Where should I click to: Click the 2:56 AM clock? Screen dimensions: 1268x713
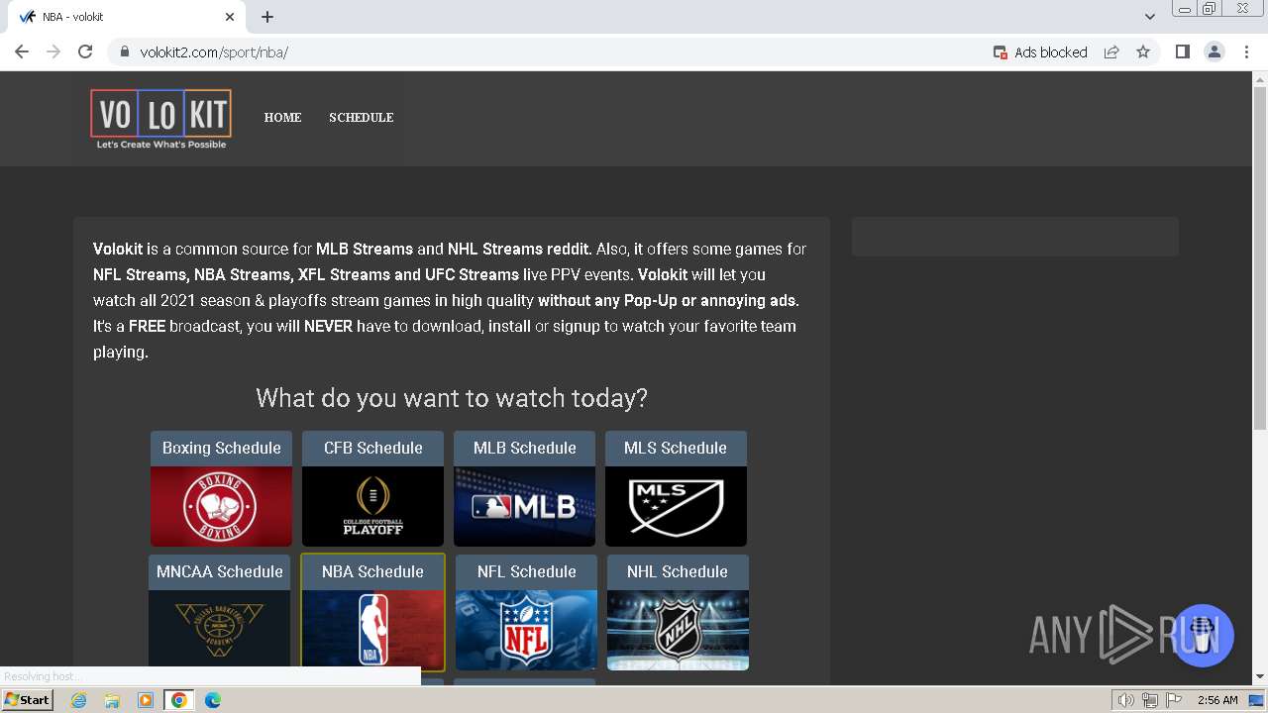(x=1217, y=700)
